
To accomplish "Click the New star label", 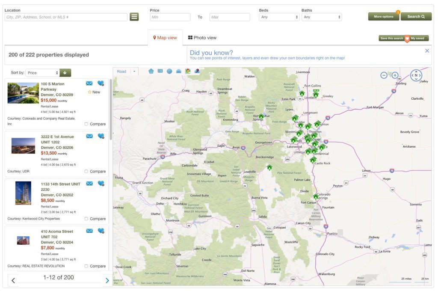I will (94, 92).
